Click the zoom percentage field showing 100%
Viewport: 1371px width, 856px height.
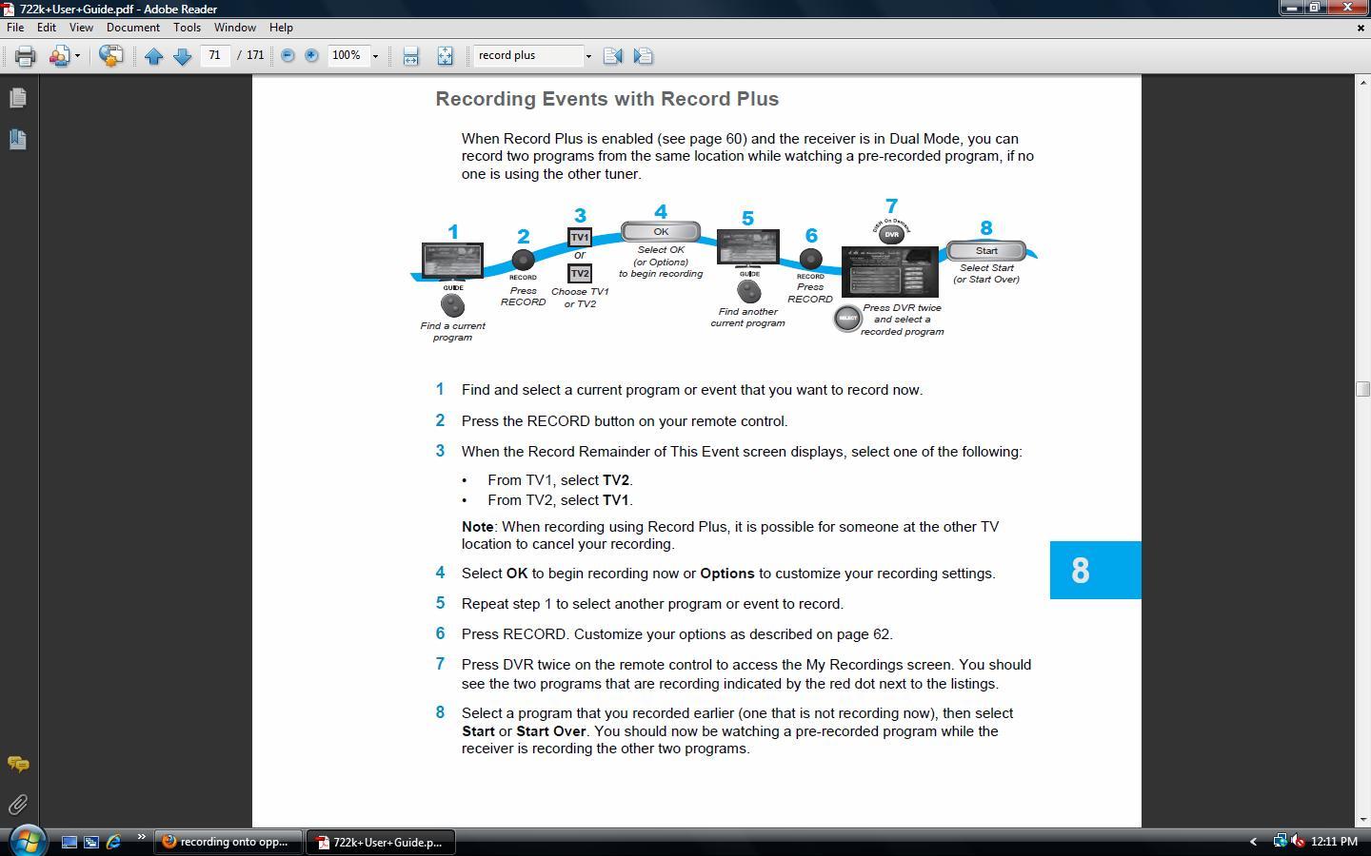(348, 55)
